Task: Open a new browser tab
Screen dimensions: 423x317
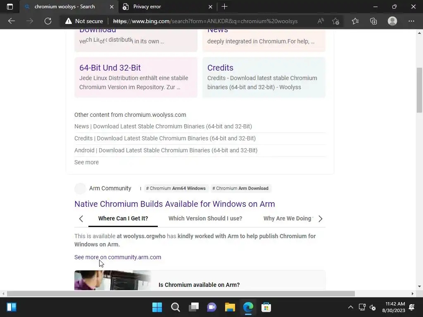Action: (x=224, y=7)
